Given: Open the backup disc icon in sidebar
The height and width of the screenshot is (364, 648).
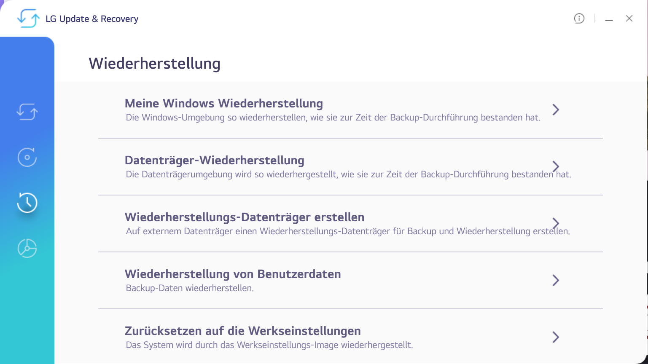Looking at the screenshot, I should click(27, 158).
